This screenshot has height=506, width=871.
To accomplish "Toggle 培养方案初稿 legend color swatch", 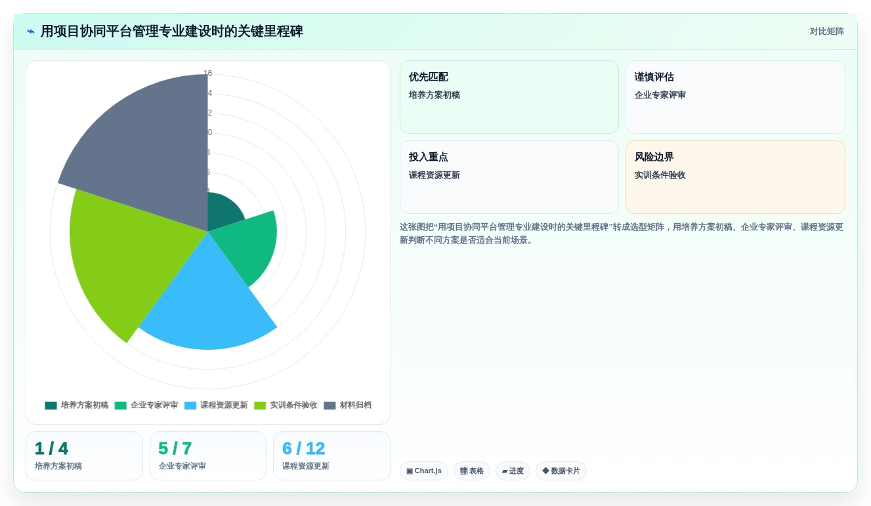I will click(51, 406).
